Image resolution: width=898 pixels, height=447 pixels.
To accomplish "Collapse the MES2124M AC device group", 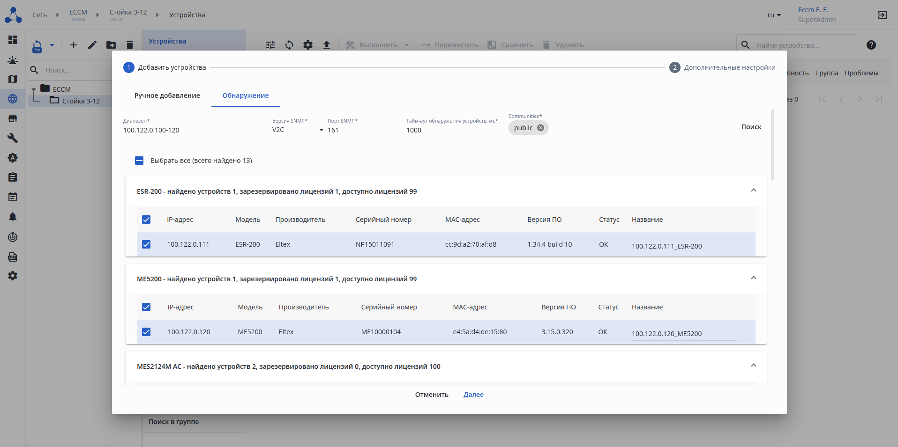I will click(753, 366).
